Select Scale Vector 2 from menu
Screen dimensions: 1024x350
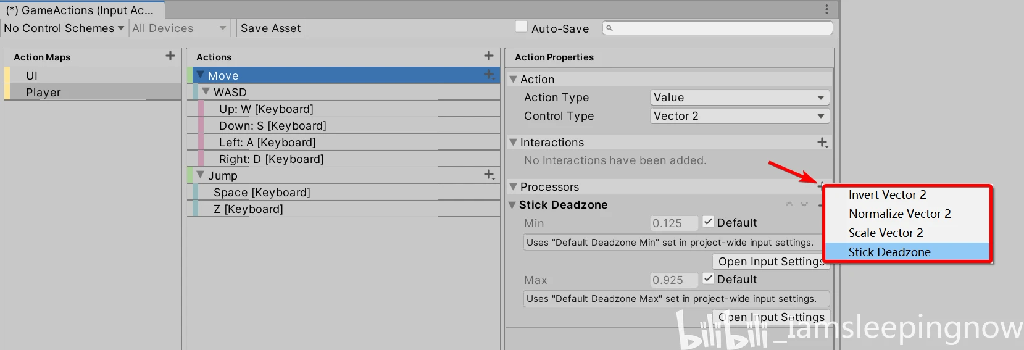pos(886,233)
